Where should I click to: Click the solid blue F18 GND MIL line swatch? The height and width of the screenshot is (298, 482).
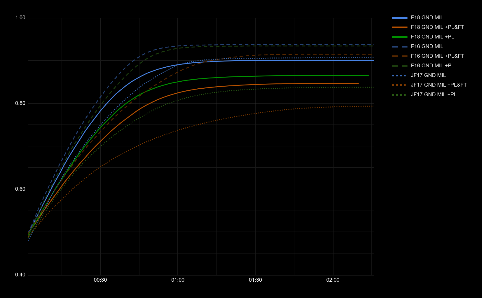click(399, 18)
